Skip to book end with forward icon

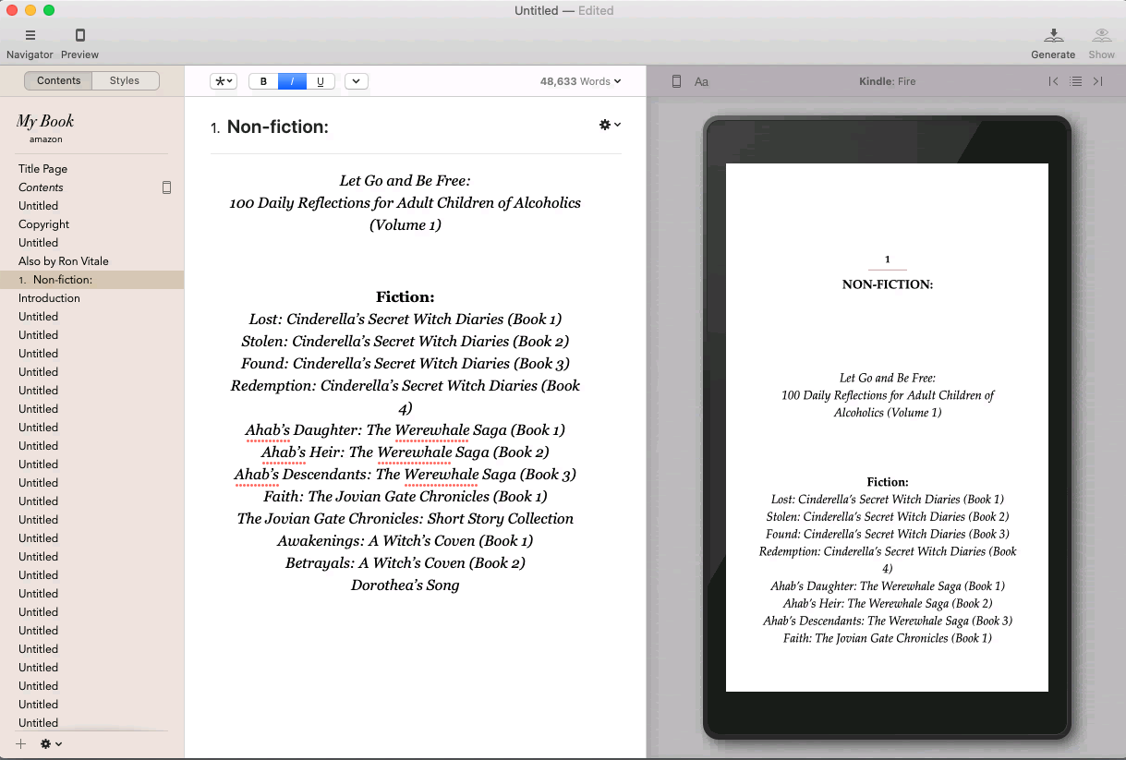click(x=1098, y=81)
